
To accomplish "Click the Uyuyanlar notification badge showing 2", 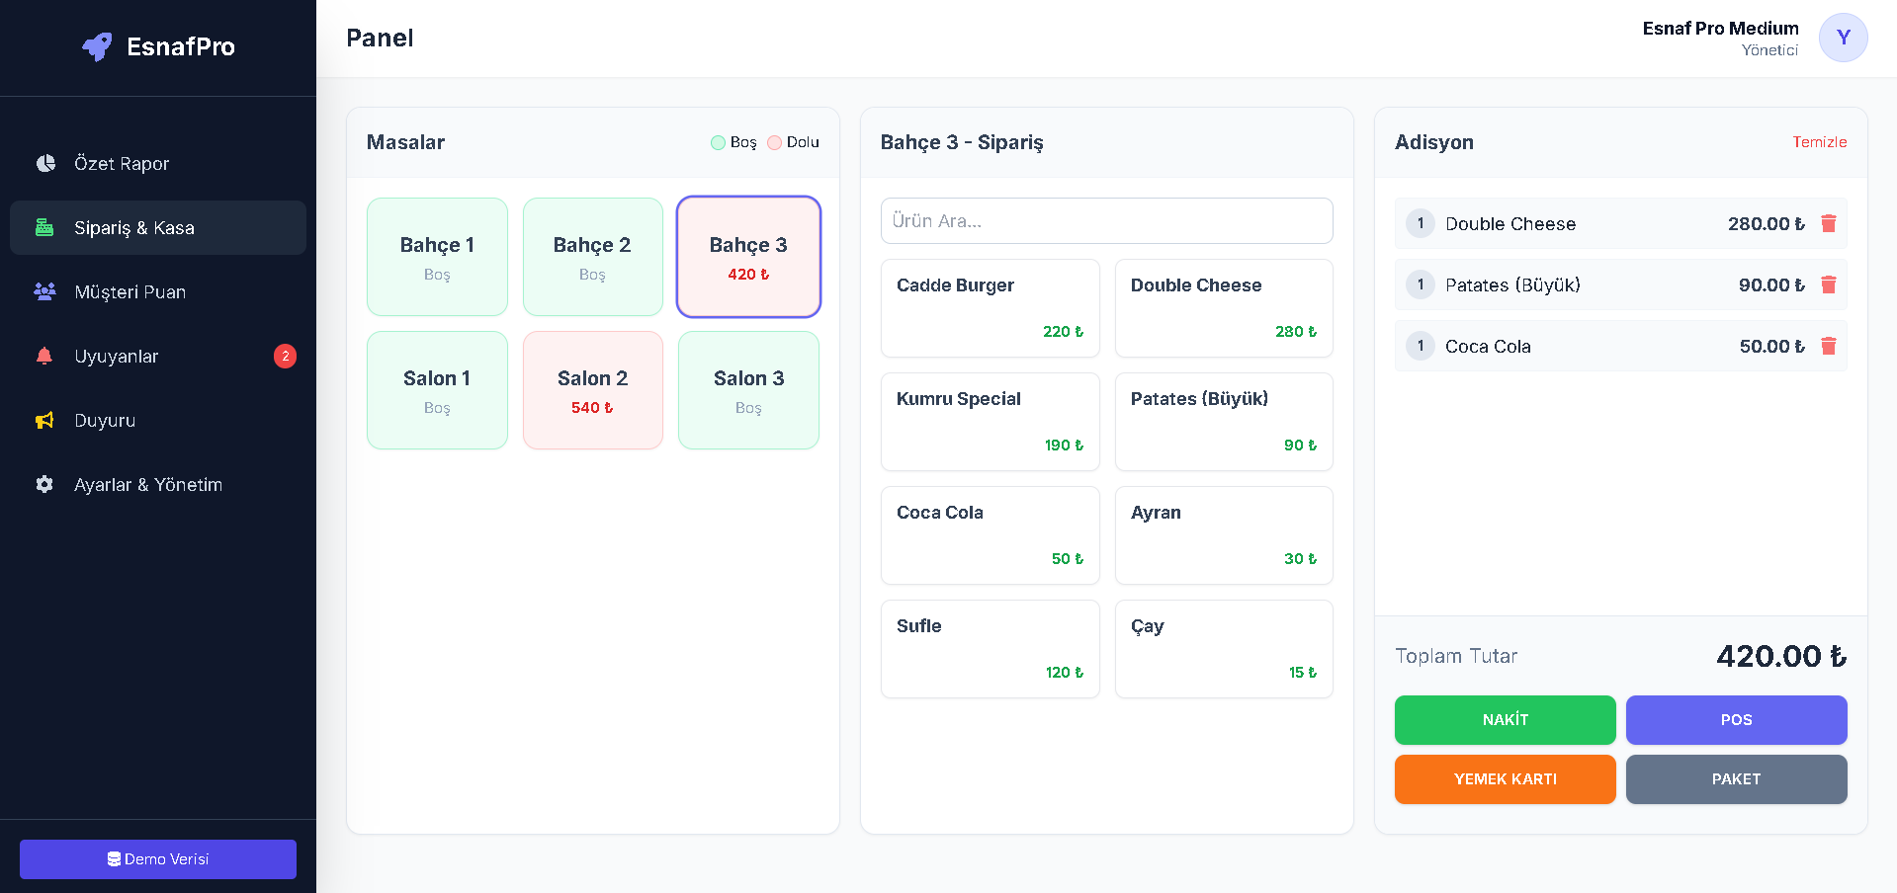I will coord(285,357).
